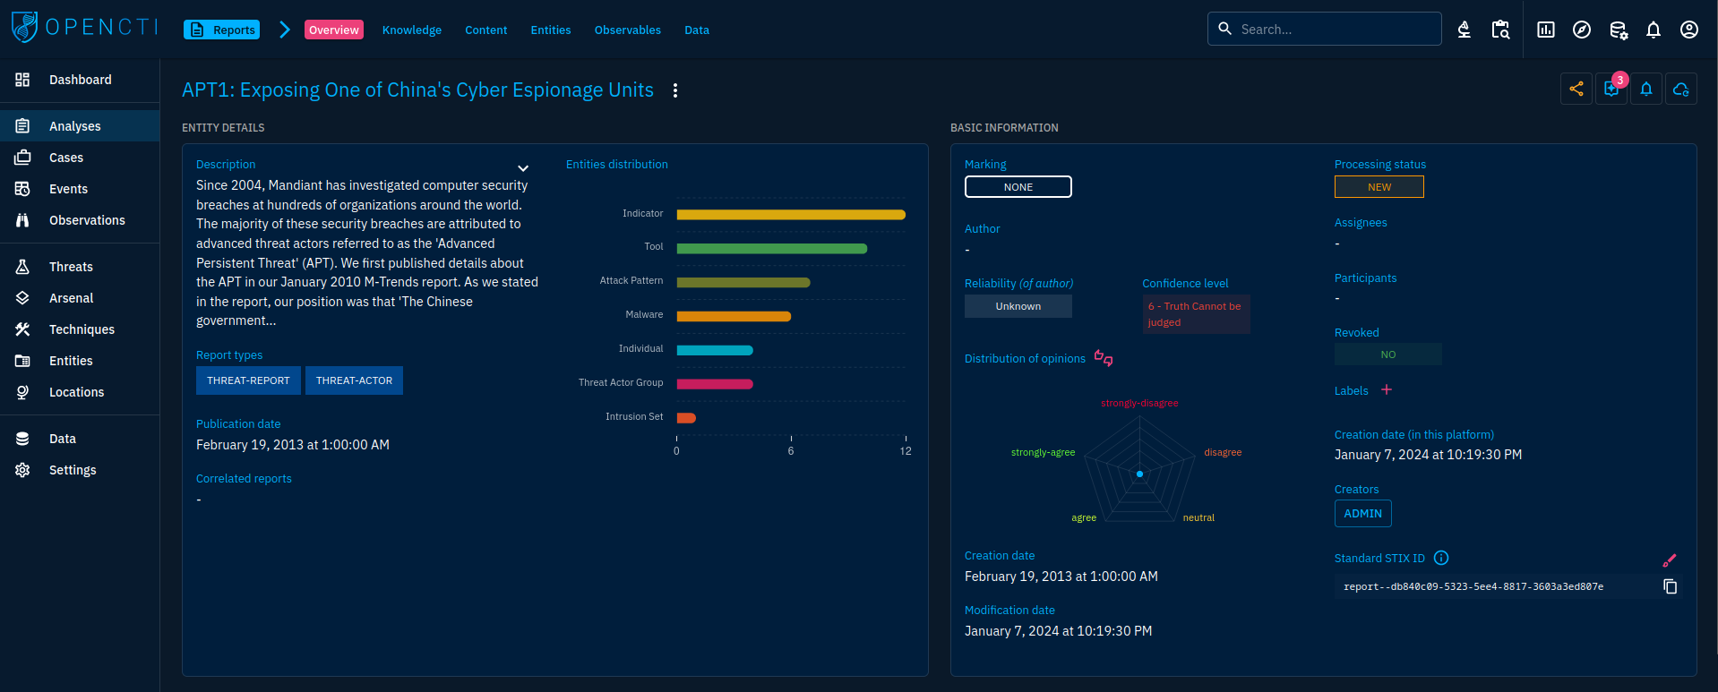Open the Observables tab

(627, 30)
